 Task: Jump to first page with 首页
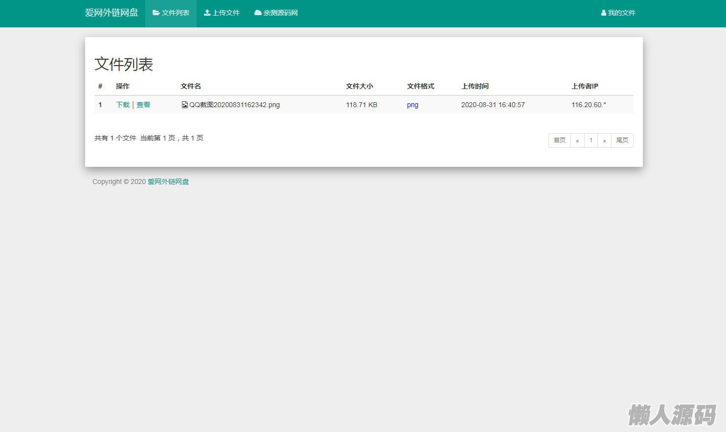tap(559, 140)
